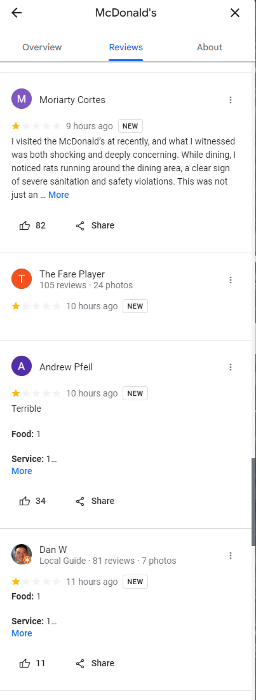Share Andrew Pfeil's review
The image size is (256, 700).
pos(95,501)
